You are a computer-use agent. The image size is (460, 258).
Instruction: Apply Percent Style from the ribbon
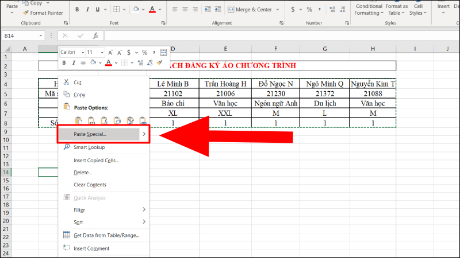[309, 10]
